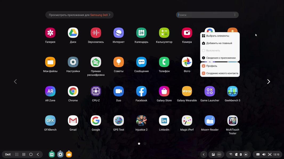Launch Galaxy Wearable app
This screenshot has width=284, height=159.
(x=187, y=91)
